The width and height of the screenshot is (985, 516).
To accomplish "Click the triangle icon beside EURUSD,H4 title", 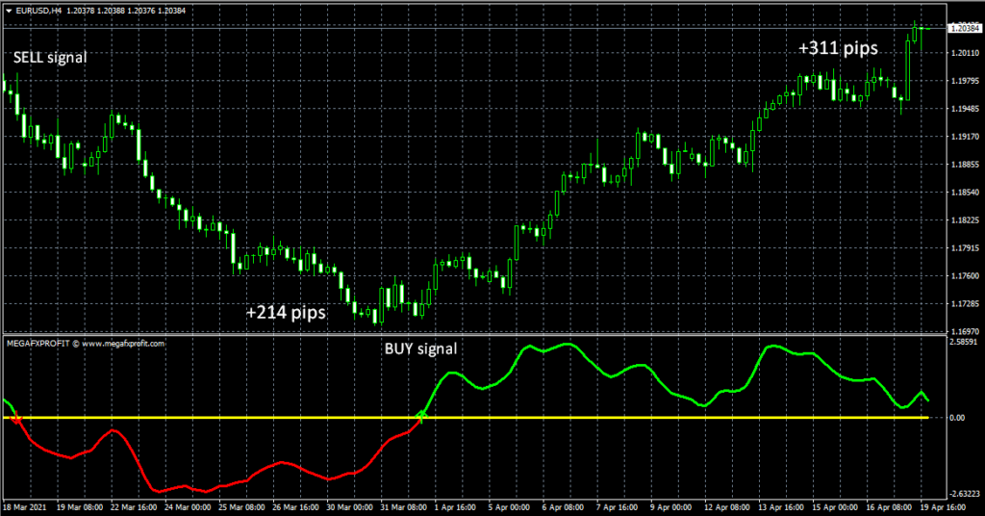I will [x=8, y=11].
